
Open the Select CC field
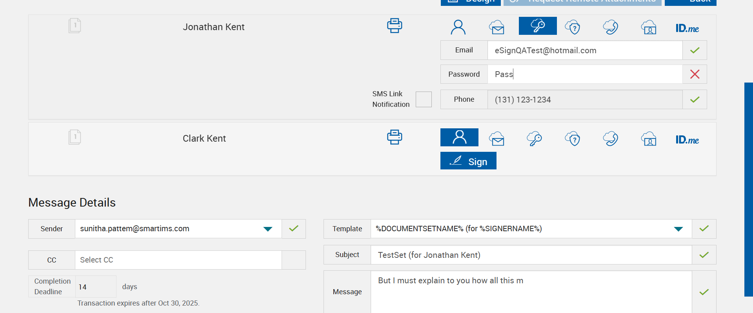coord(178,260)
